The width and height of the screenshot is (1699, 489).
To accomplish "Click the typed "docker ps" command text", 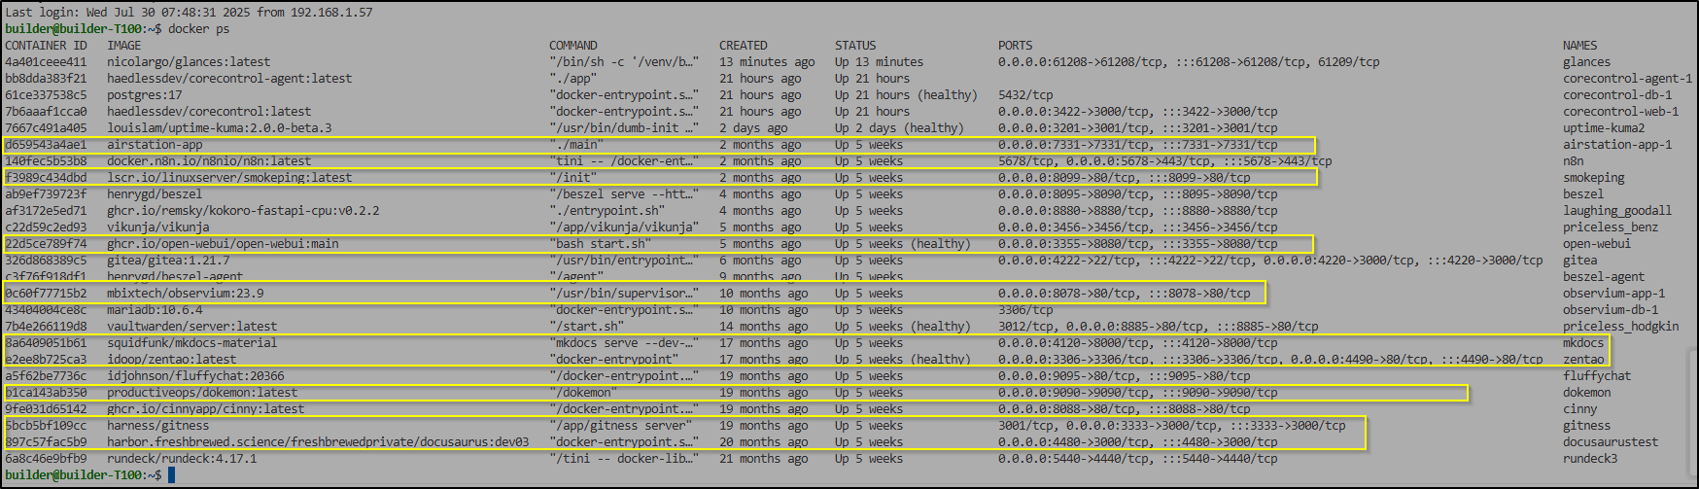I will click(199, 29).
